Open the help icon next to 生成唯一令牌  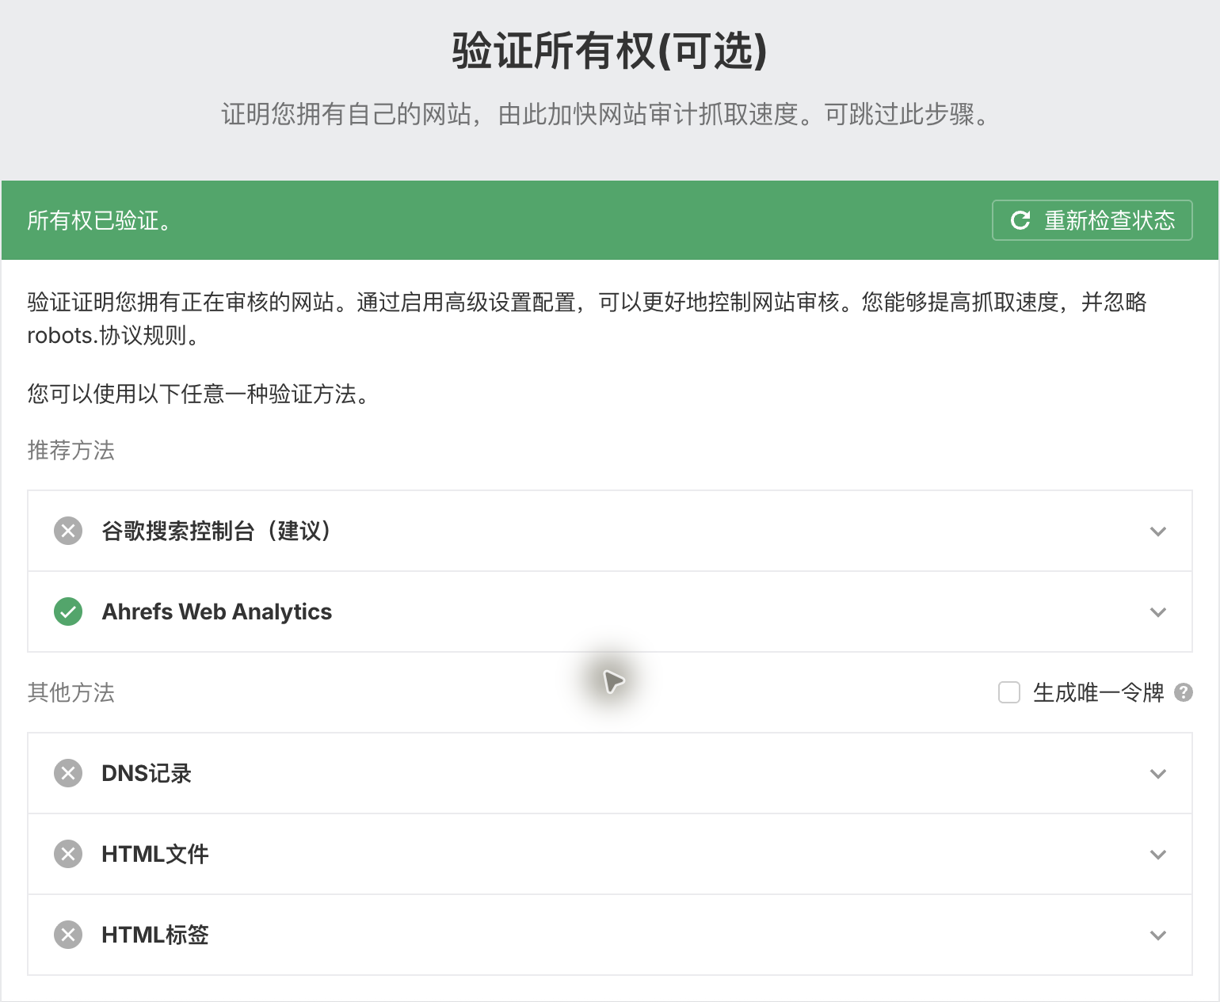(x=1184, y=692)
